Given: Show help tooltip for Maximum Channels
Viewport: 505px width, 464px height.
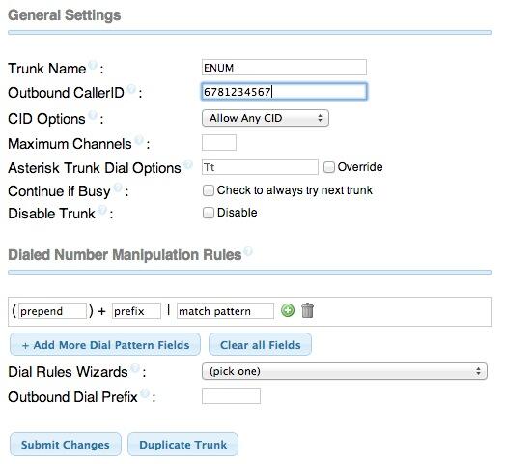Looking at the screenshot, I should (x=139, y=139).
